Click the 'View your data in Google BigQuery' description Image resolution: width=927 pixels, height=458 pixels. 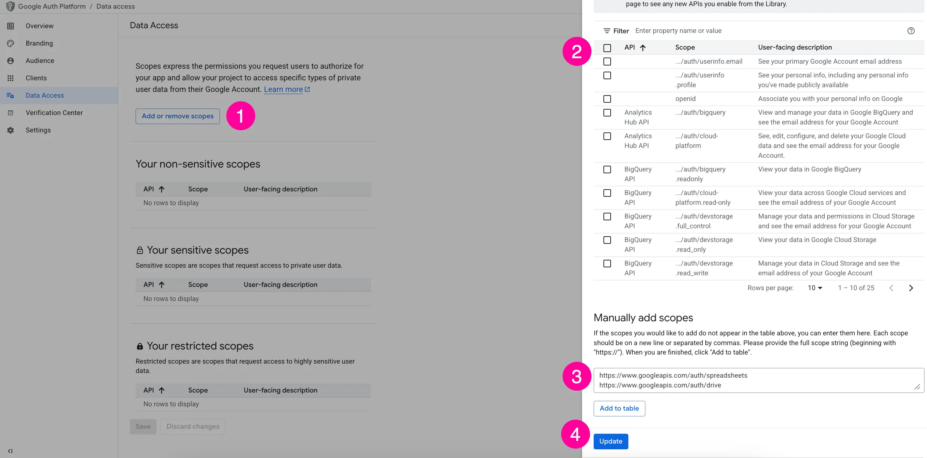(x=809, y=169)
